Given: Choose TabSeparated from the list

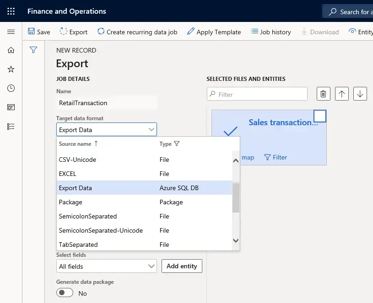Looking at the screenshot, I should coord(145,245).
